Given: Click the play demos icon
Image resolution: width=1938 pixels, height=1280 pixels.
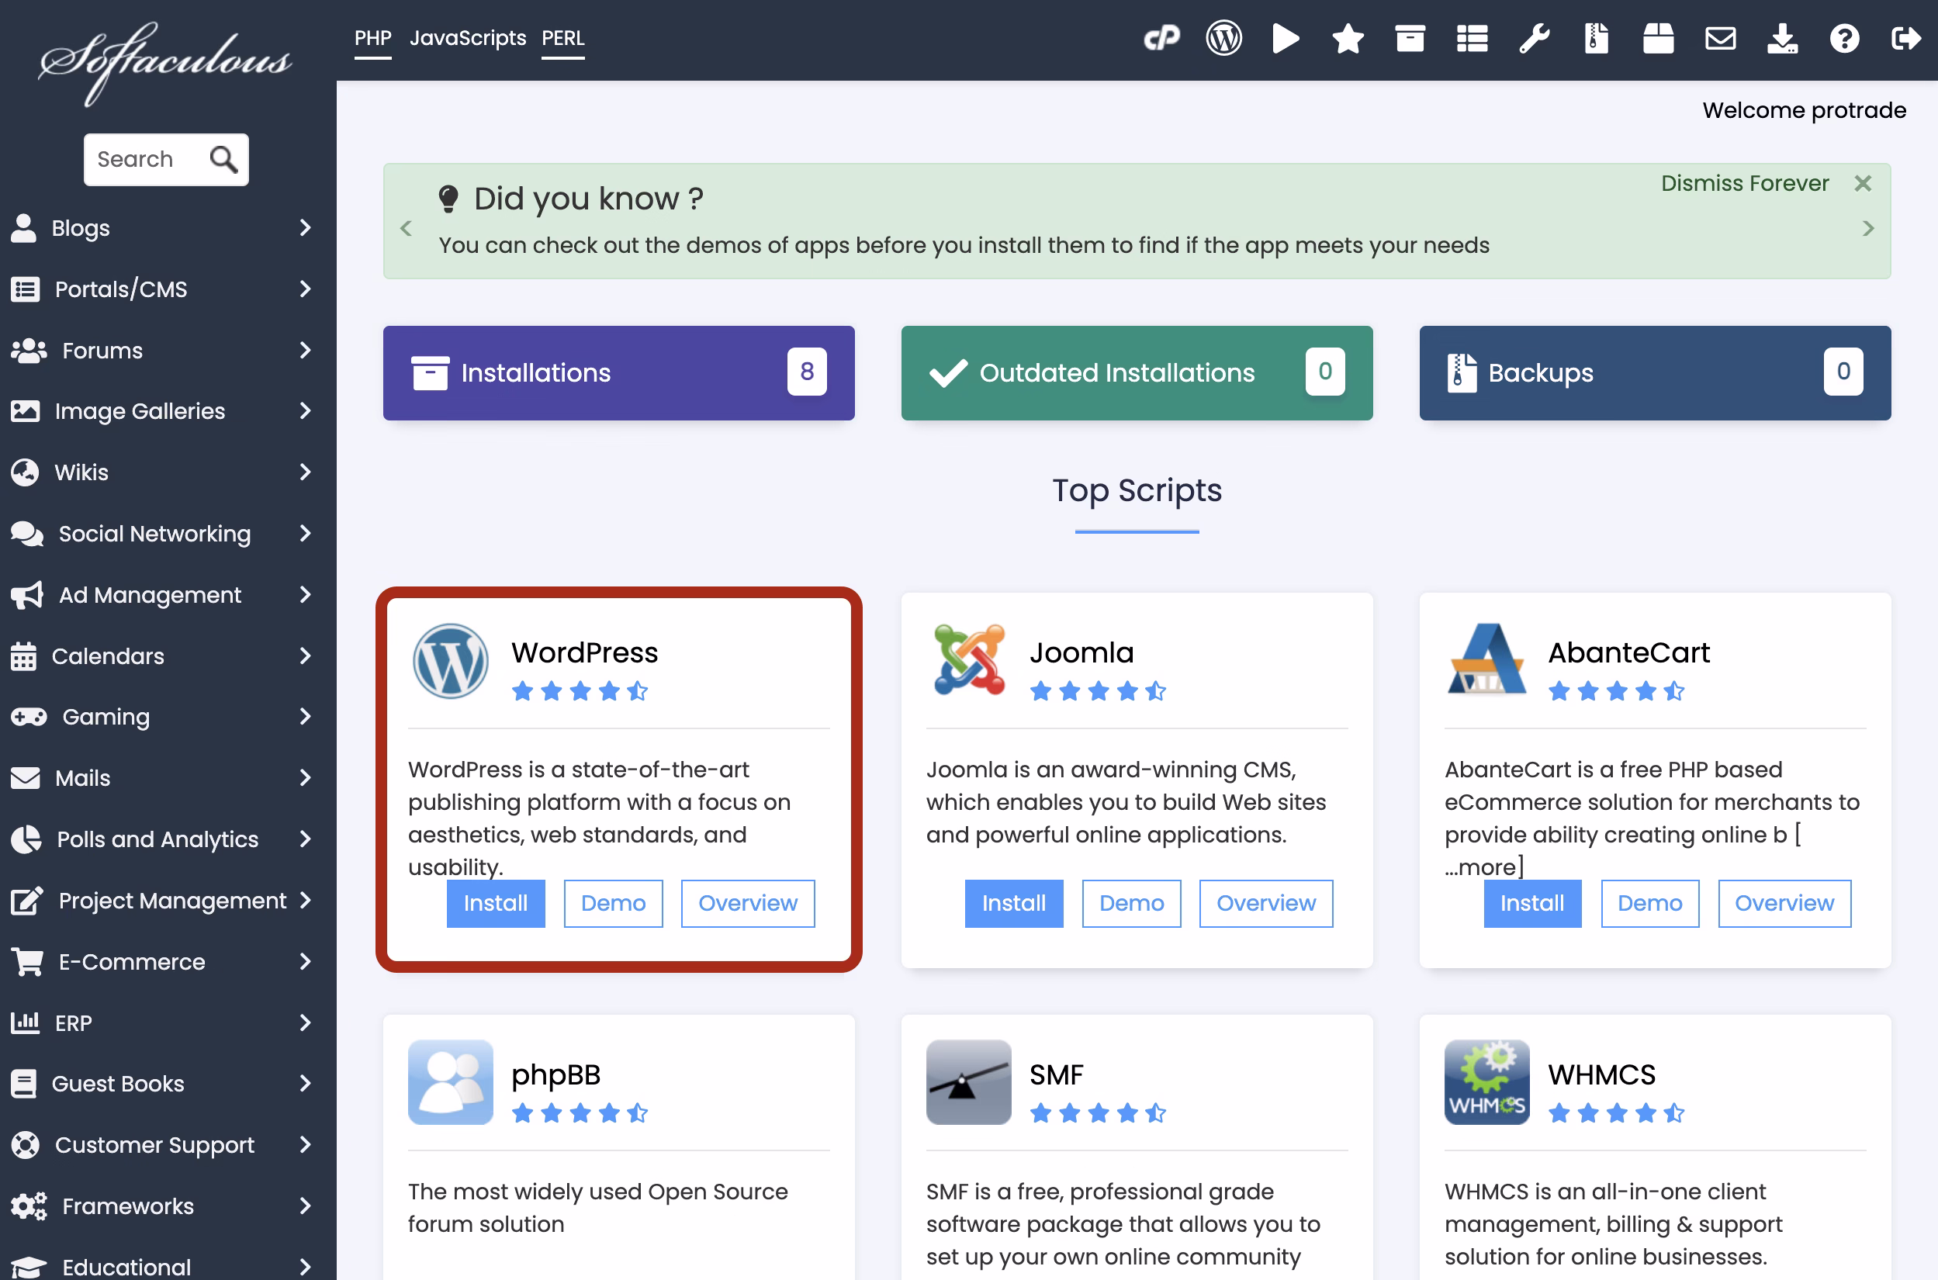Looking at the screenshot, I should 1286,38.
